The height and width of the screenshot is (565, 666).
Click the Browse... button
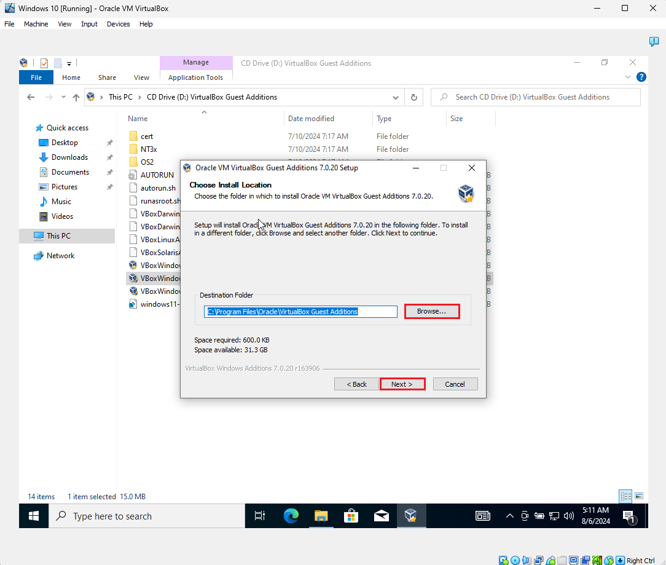(431, 311)
